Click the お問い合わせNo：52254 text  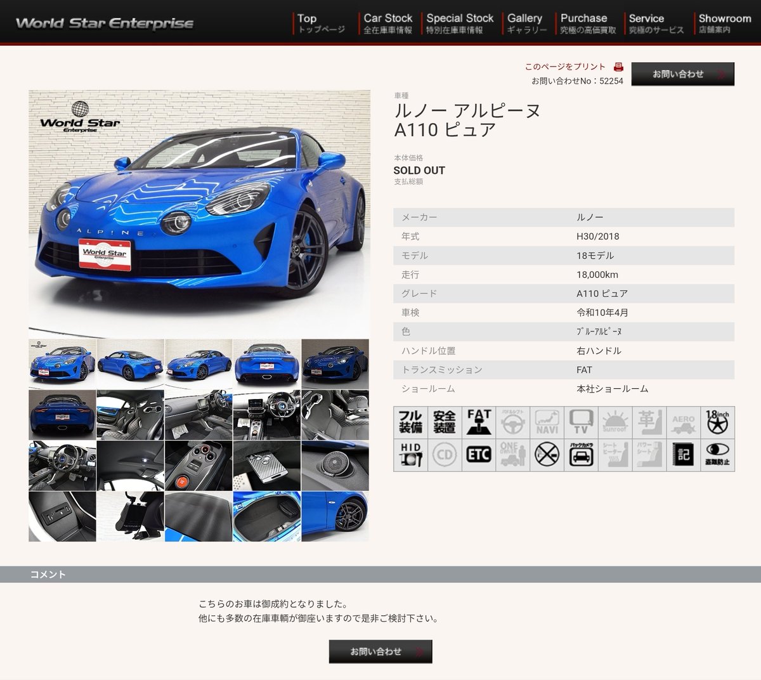(x=577, y=81)
